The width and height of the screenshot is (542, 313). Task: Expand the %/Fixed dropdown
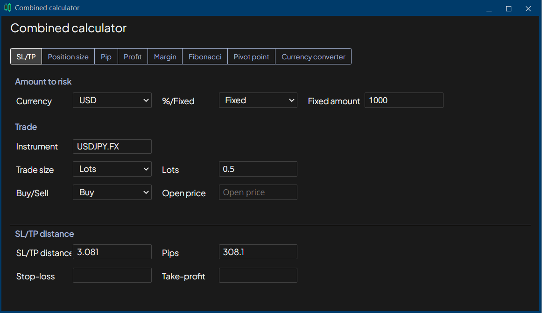[x=258, y=100]
